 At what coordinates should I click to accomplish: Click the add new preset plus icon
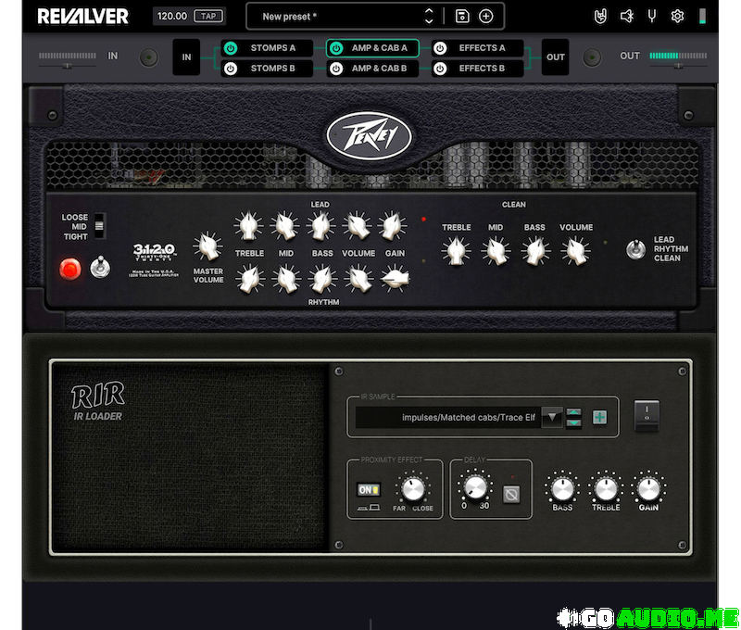click(x=485, y=16)
